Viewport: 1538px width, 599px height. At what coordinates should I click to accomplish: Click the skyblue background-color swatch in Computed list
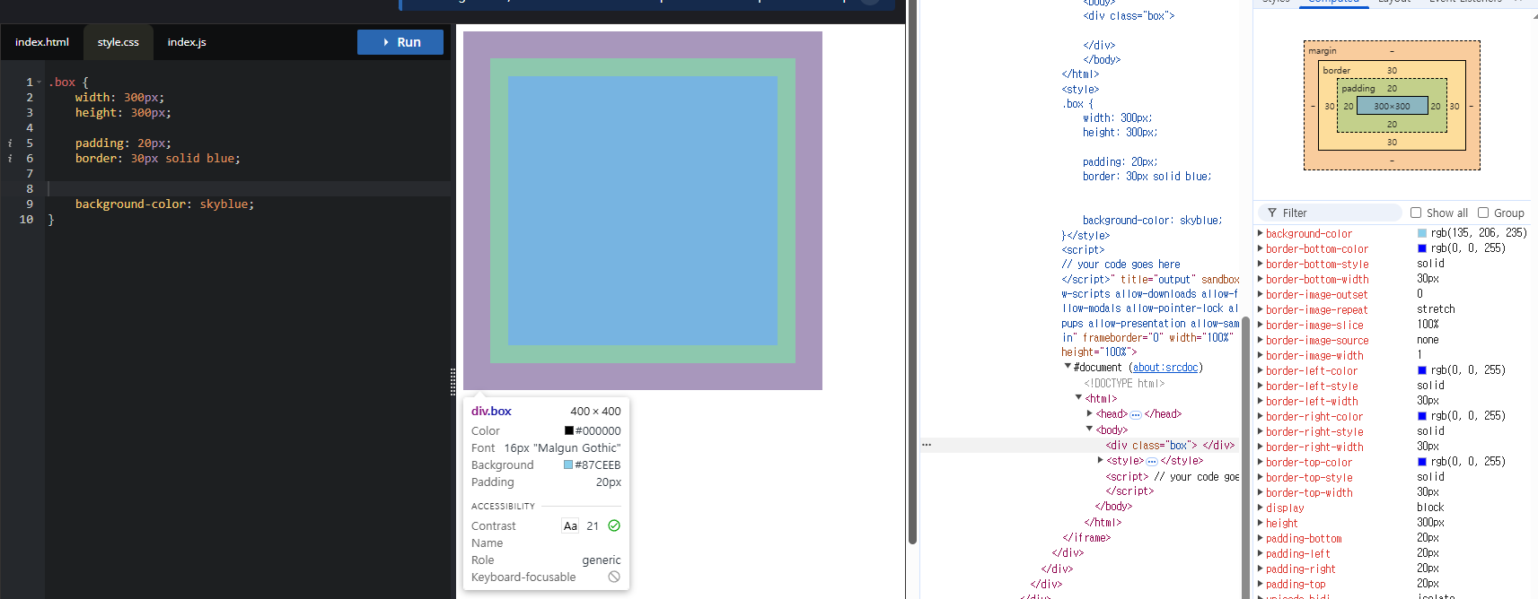click(1422, 233)
